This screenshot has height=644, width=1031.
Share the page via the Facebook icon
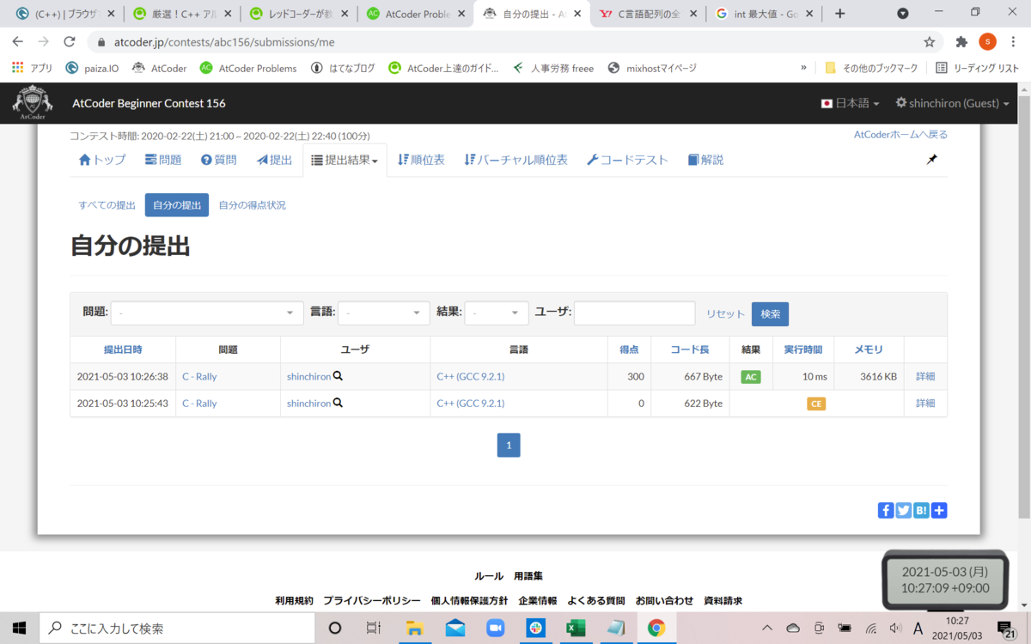(885, 510)
